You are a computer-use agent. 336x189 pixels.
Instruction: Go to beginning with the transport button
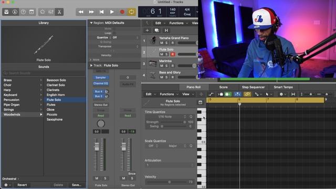tap(101, 12)
